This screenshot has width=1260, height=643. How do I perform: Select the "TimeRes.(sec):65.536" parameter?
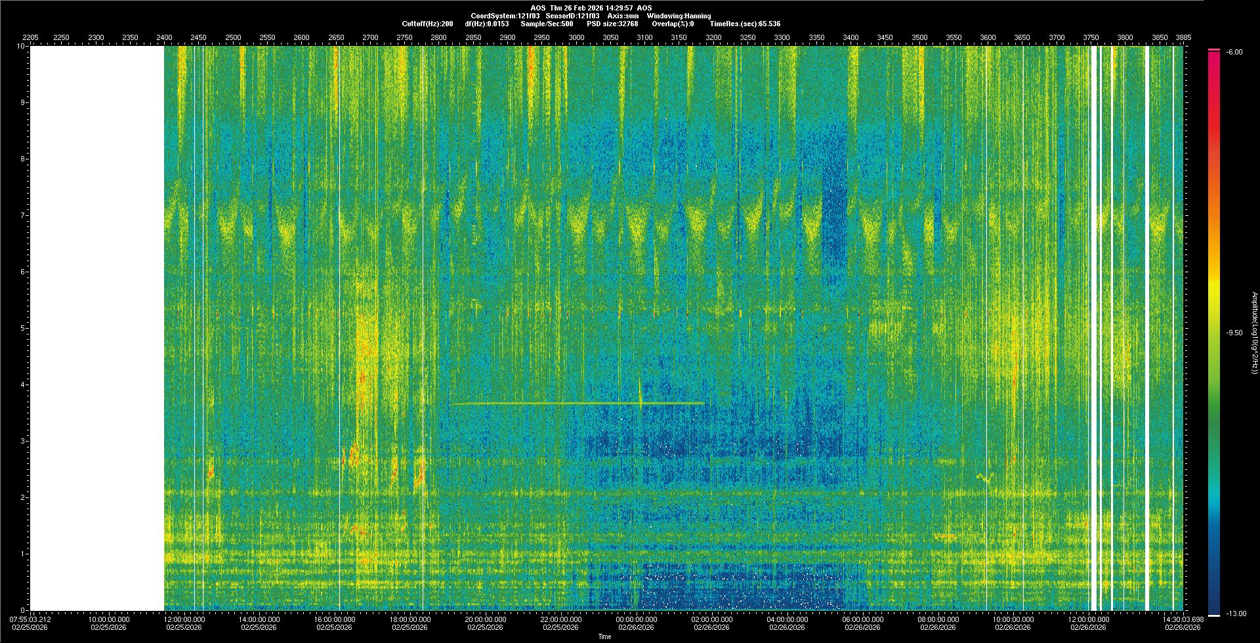745,24
